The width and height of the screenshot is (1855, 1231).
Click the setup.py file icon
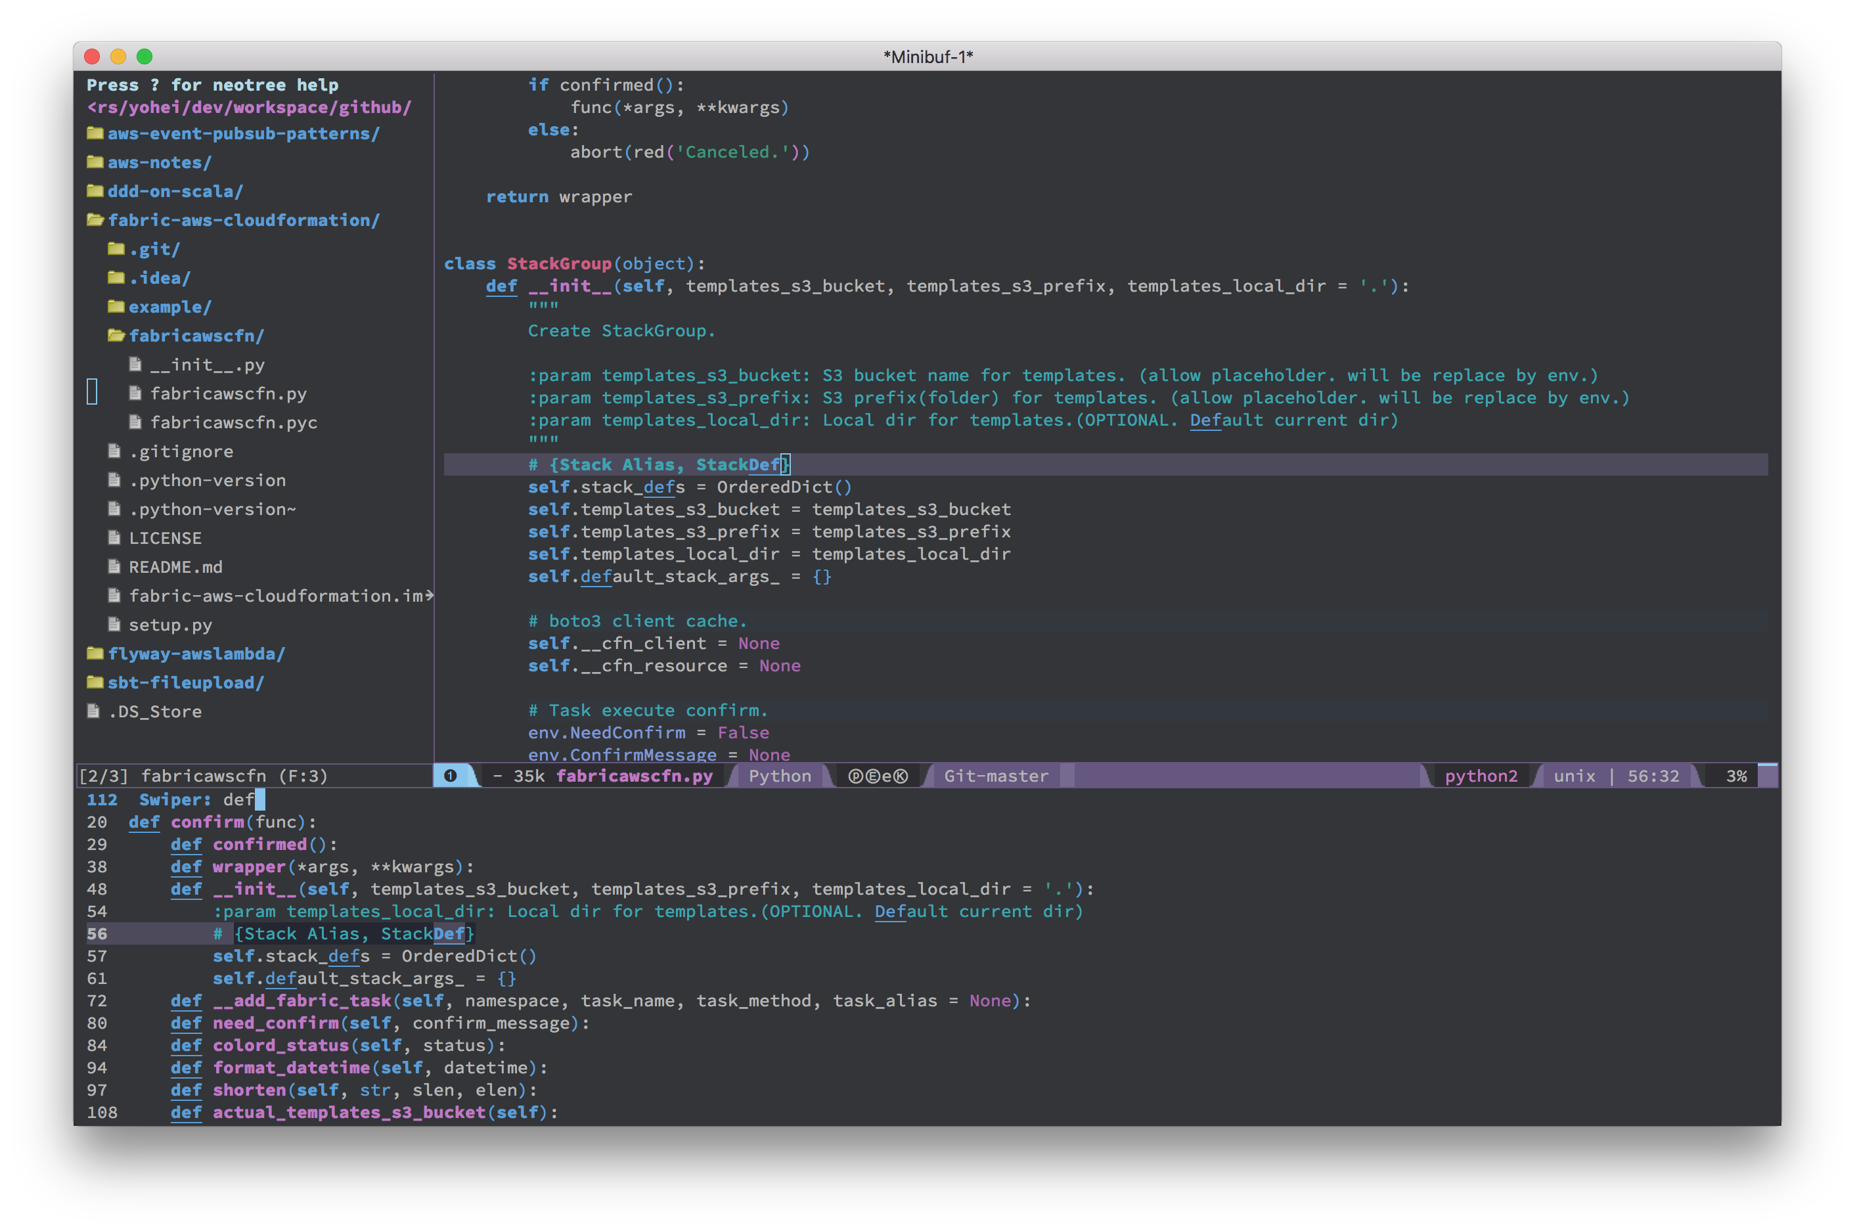click(114, 625)
